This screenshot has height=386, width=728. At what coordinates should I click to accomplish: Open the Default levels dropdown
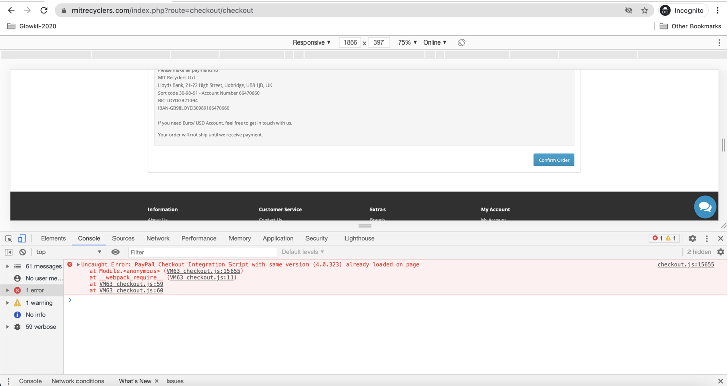(303, 252)
